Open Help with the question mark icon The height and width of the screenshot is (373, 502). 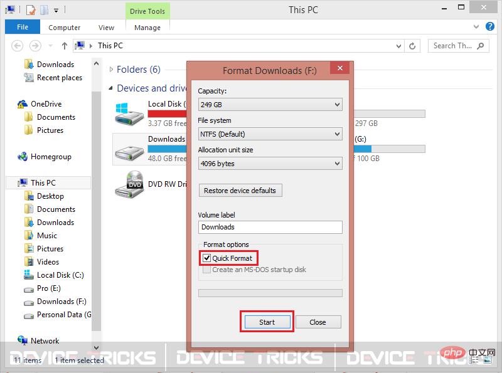pos(490,26)
